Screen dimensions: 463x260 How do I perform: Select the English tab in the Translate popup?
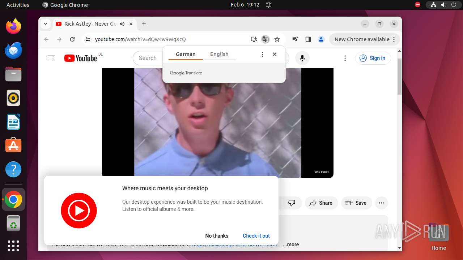(219, 54)
